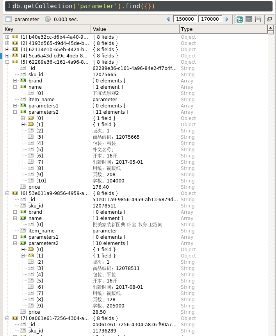Screen dimensions: 276x336
Task: Select item_name row in document (6)
Action: point(135,231)
